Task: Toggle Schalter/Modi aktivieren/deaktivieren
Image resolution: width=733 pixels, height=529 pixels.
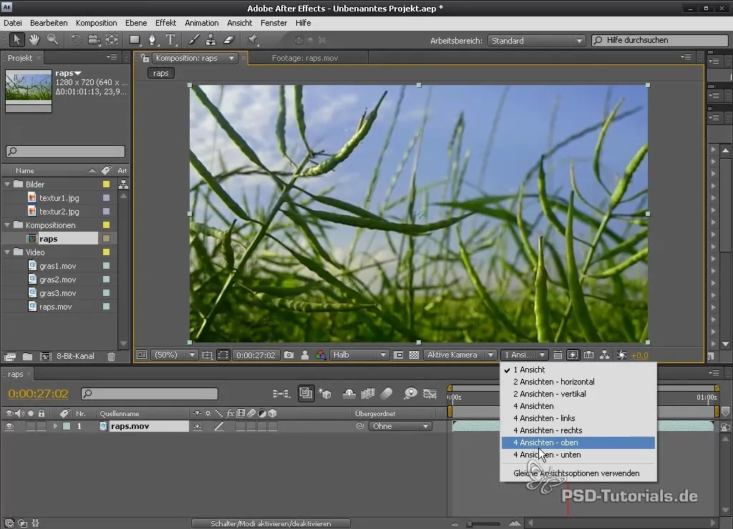Action: pos(271,523)
